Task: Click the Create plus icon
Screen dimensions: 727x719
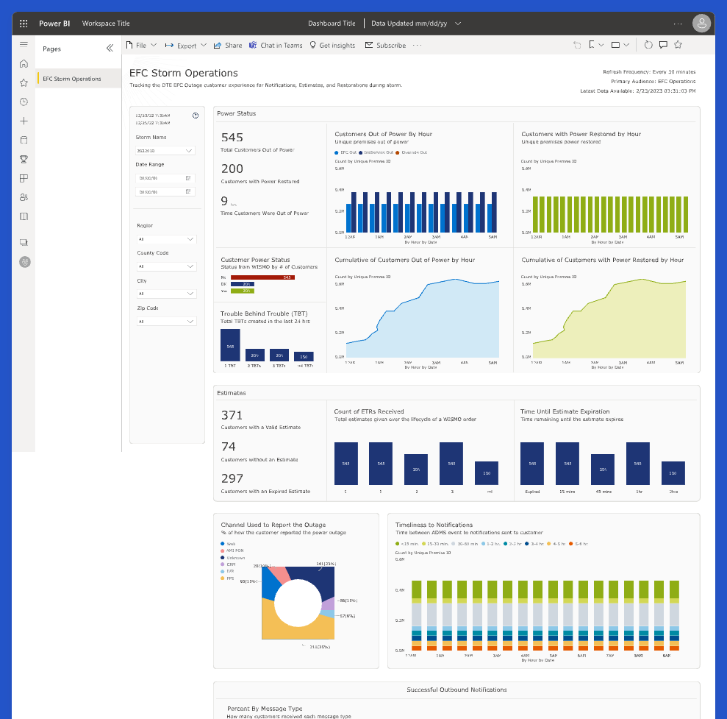Action: point(24,121)
